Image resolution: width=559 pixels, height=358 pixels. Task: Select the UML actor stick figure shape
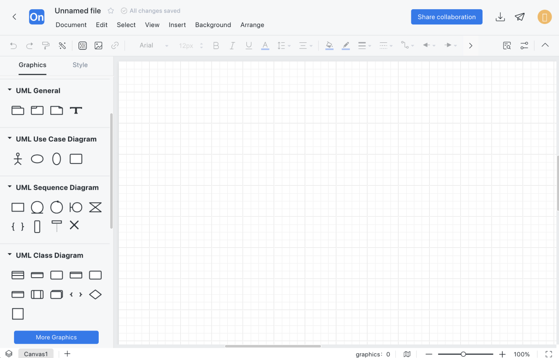coord(17,159)
